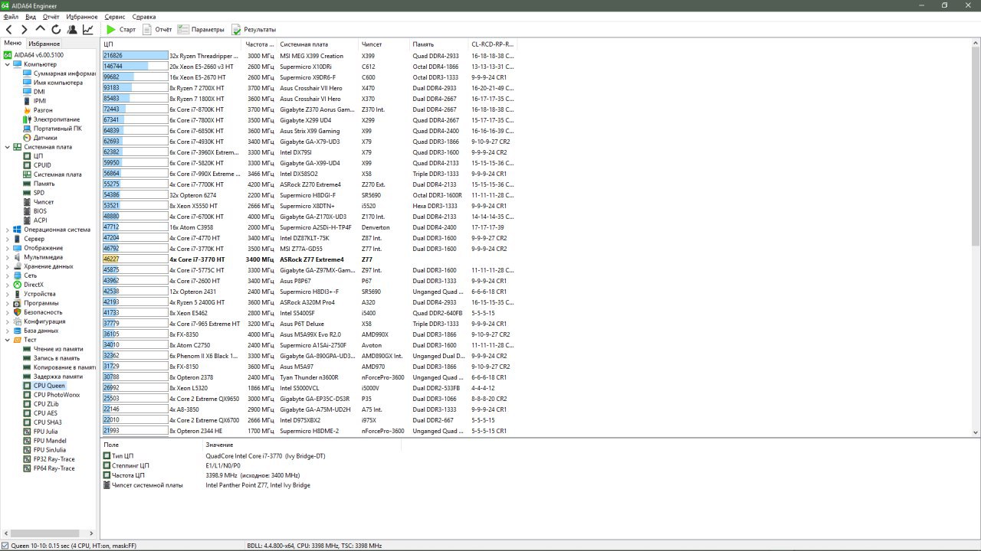Sort by the Чипсет column header
Viewport: 981px width, 551px height.
(x=384, y=44)
